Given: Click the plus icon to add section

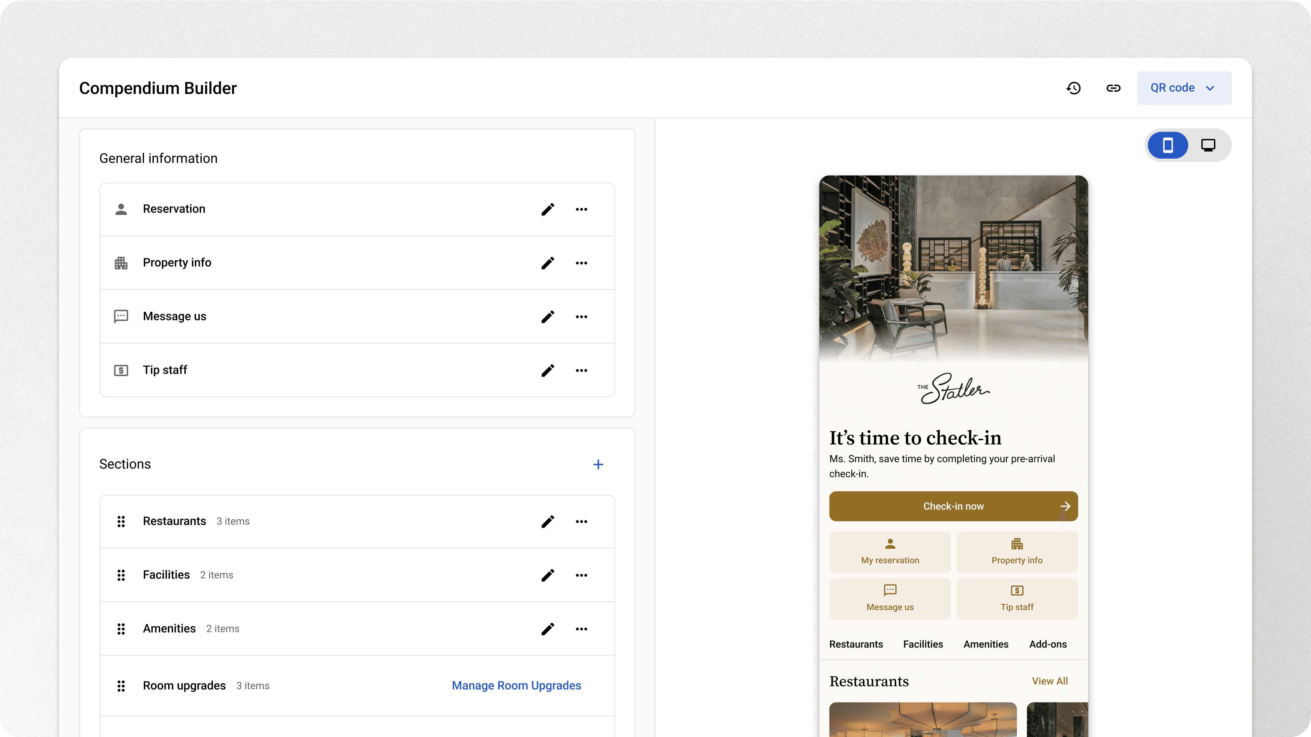Looking at the screenshot, I should coord(598,465).
